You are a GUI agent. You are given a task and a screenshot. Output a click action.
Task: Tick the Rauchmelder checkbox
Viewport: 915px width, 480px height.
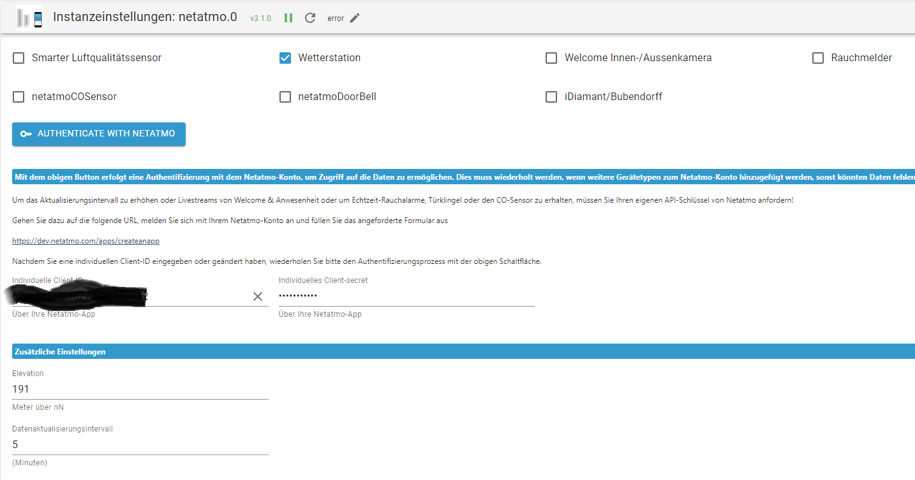click(818, 58)
